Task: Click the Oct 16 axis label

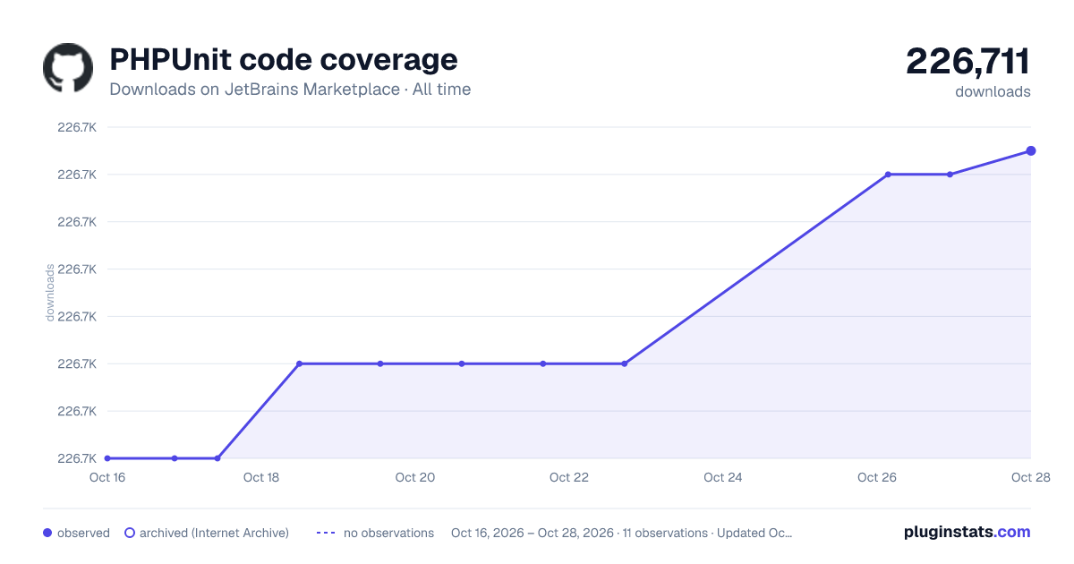Action: coord(107,477)
